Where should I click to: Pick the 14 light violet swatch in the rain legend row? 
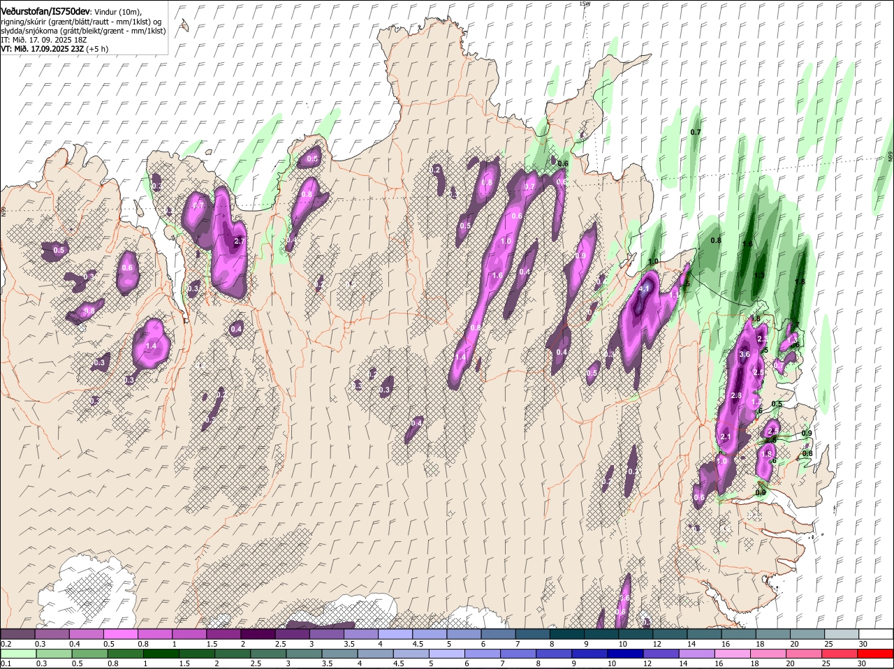697,654
